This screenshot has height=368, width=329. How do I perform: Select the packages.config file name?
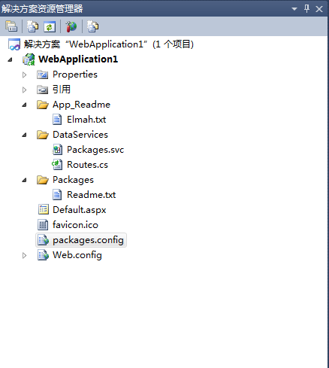tap(88, 240)
